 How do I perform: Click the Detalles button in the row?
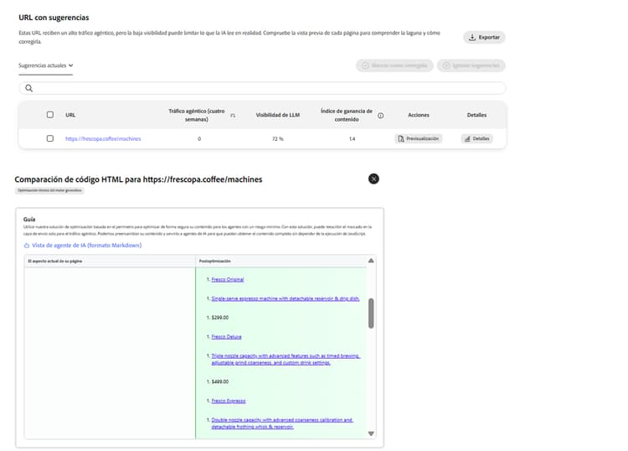pos(476,138)
